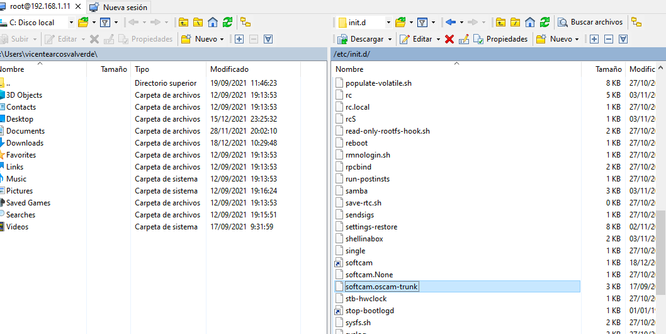This screenshot has width=666, height=334.
Task: Toggle the remote panel file filter
Action: tap(422, 23)
